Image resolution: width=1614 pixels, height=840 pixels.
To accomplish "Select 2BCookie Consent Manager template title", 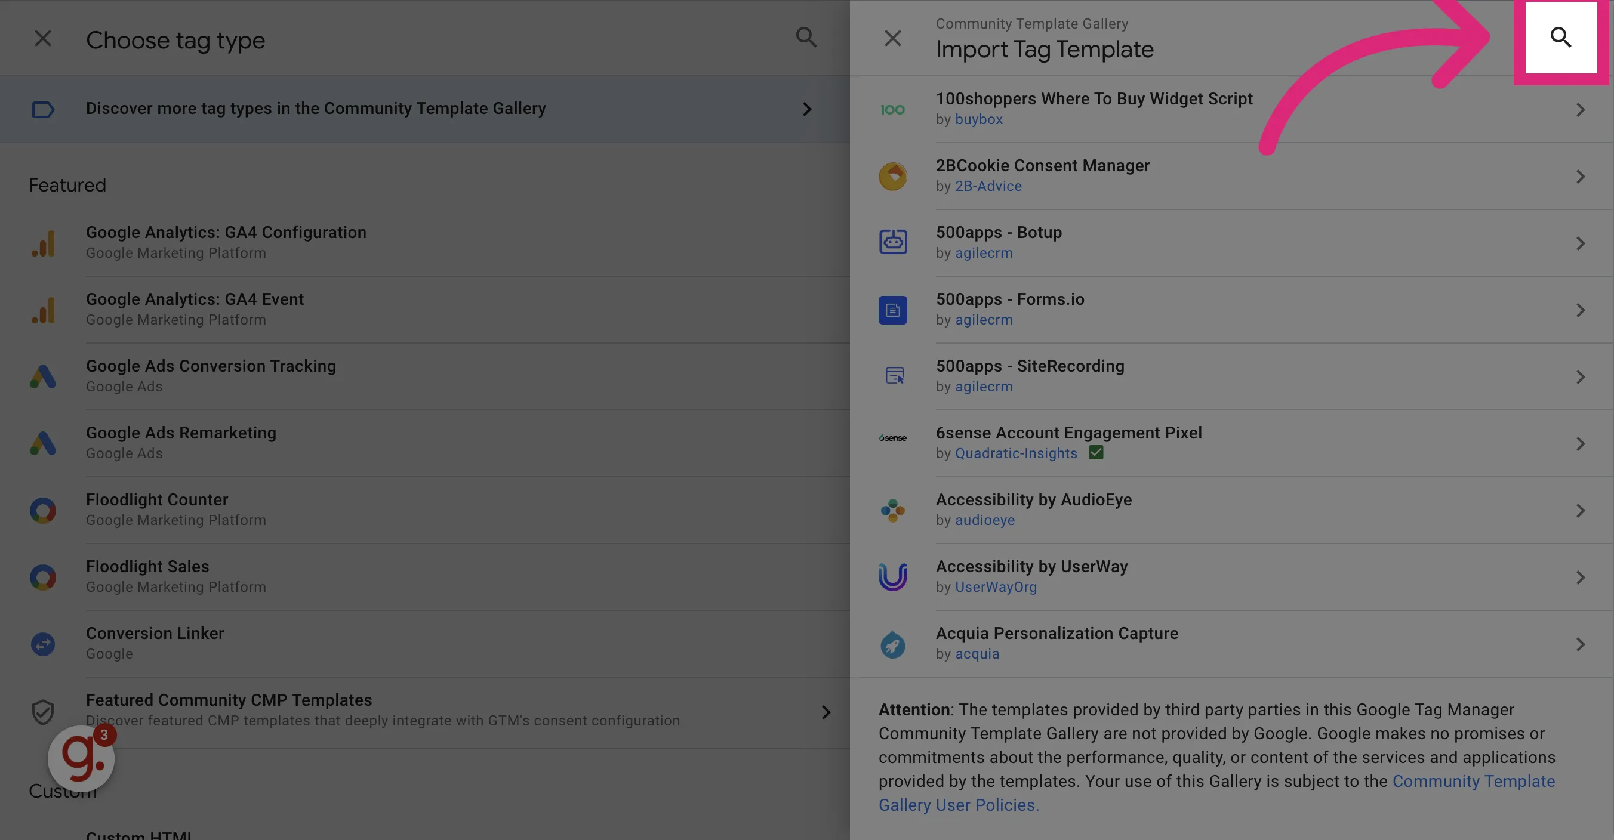I will (1043, 165).
